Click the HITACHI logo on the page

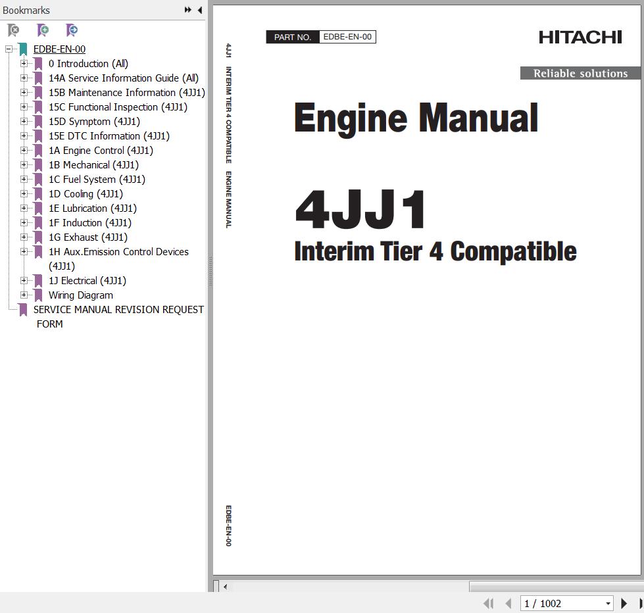click(580, 37)
